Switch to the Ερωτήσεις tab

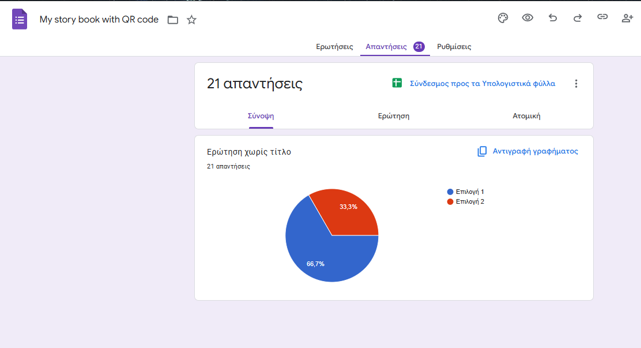pos(334,47)
